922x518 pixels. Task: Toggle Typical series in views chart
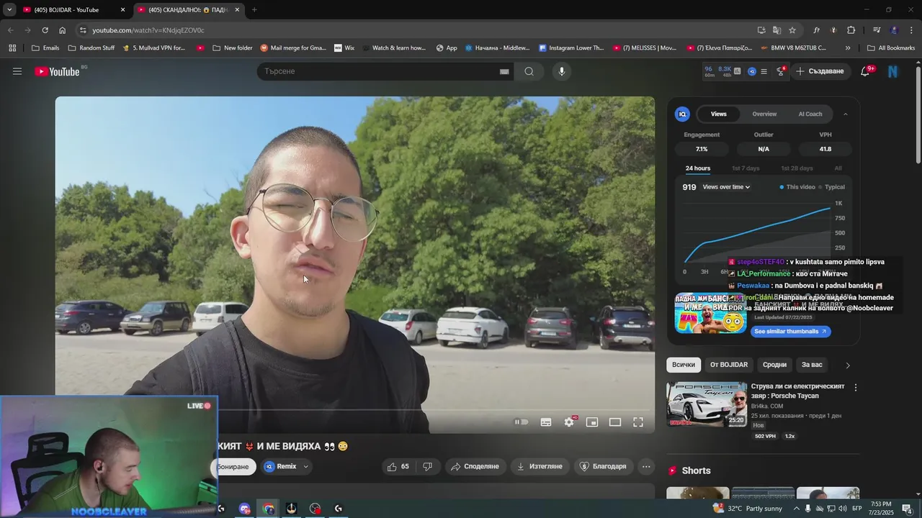tap(831, 187)
